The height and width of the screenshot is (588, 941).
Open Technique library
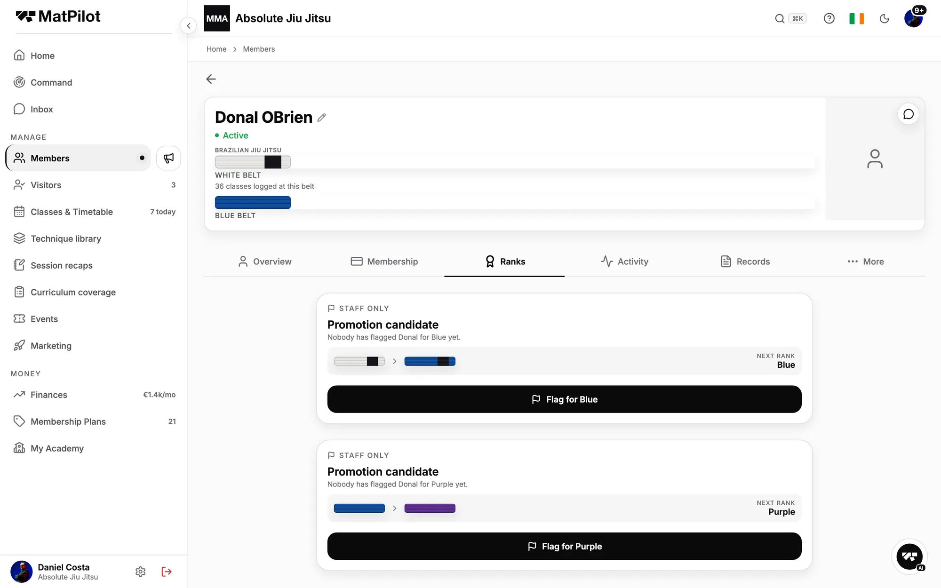pyautogui.click(x=94, y=238)
